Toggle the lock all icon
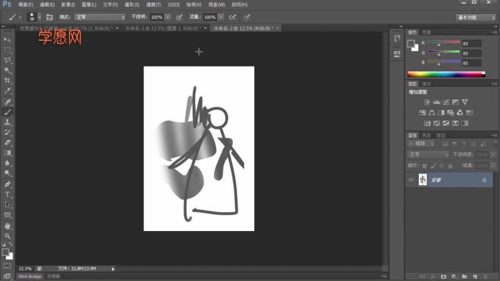 (x=450, y=166)
